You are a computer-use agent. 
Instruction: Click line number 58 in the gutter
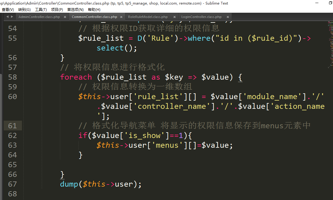point(12,77)
